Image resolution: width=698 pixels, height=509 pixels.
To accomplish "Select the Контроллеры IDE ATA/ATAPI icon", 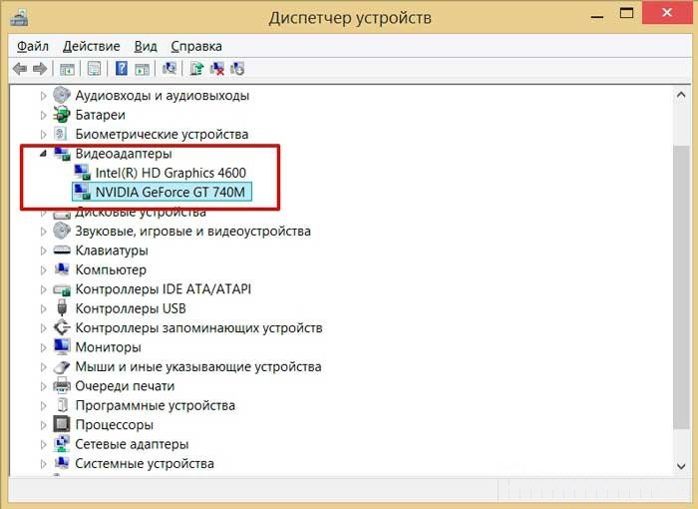I will [x=62, y=289].
